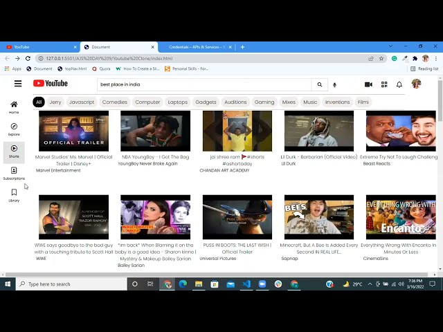Select the Auditions category chip
Screen dimensions: 443x332
tap(235, 102)
